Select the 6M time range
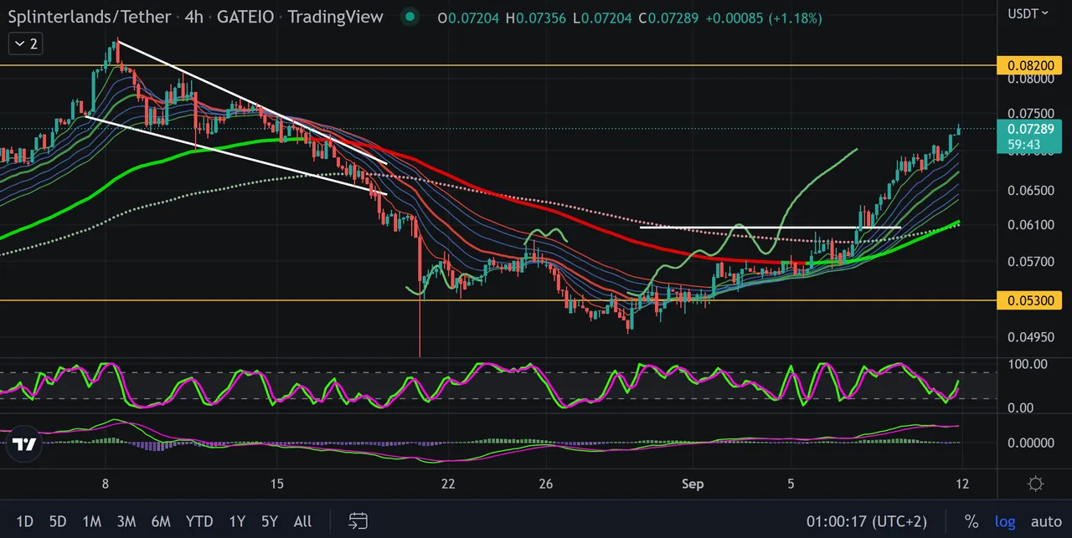 point(161,521)
